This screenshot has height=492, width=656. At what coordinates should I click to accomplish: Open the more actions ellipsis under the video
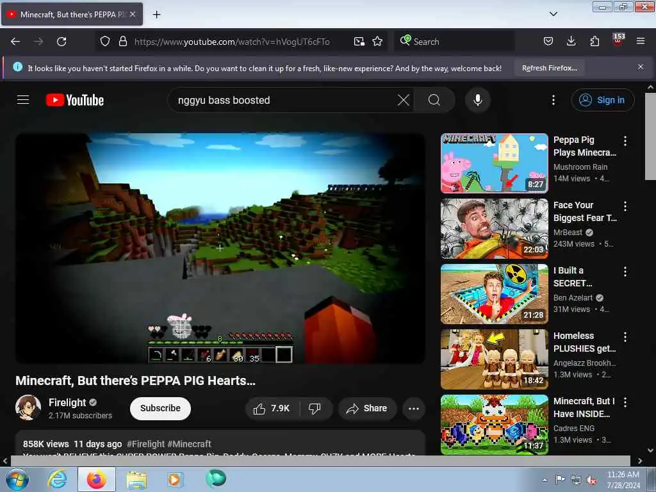(x=414, y=409)
